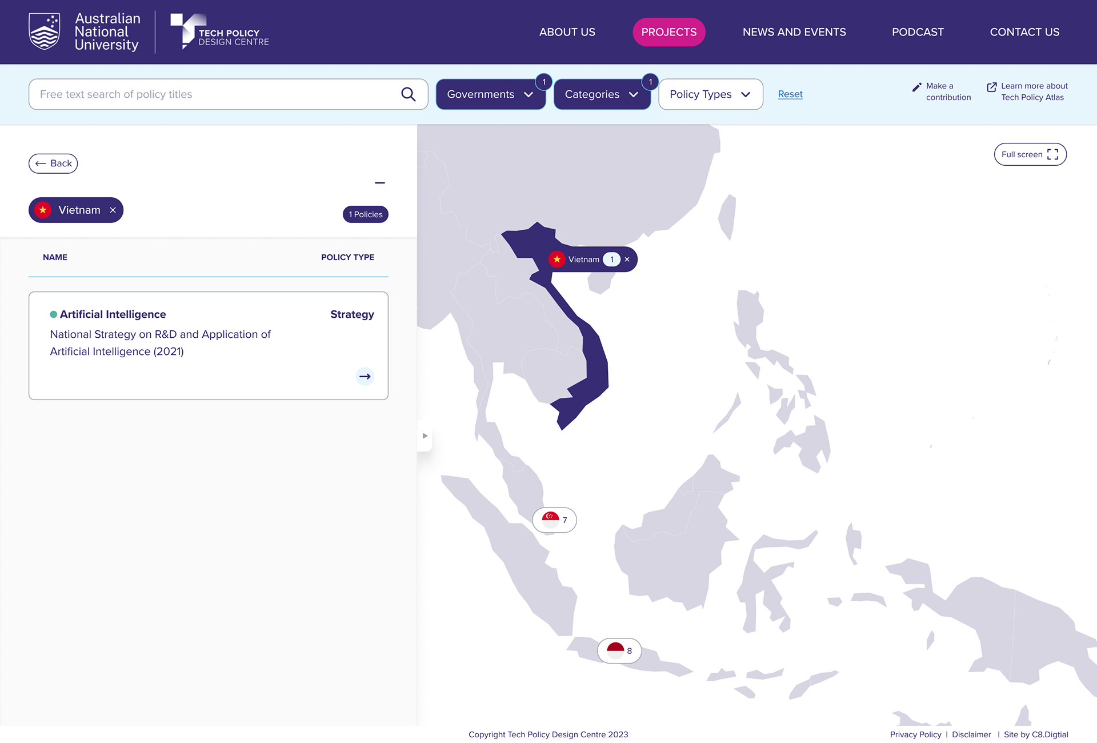This screenshot has height=743, width=1097.
Task: Click the Site by C8.Digtial link
Action: click(1036, 734)
